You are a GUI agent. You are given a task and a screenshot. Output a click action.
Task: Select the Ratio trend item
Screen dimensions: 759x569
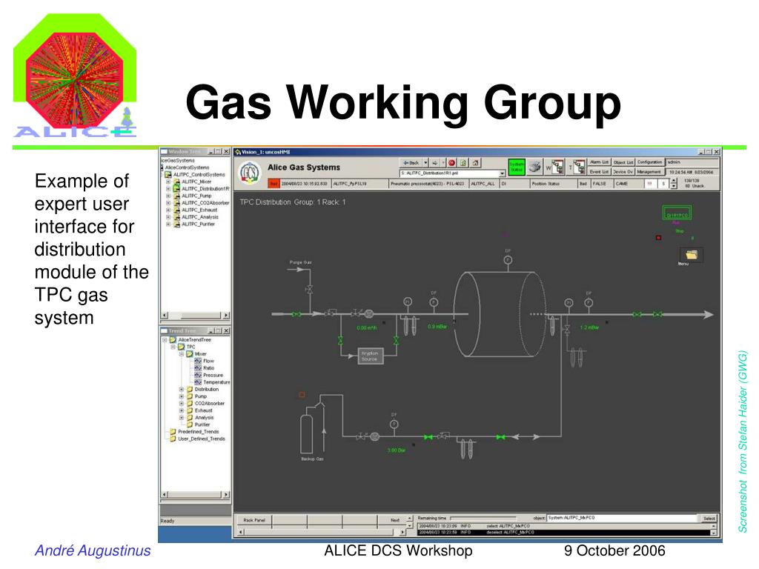point(208,368)
